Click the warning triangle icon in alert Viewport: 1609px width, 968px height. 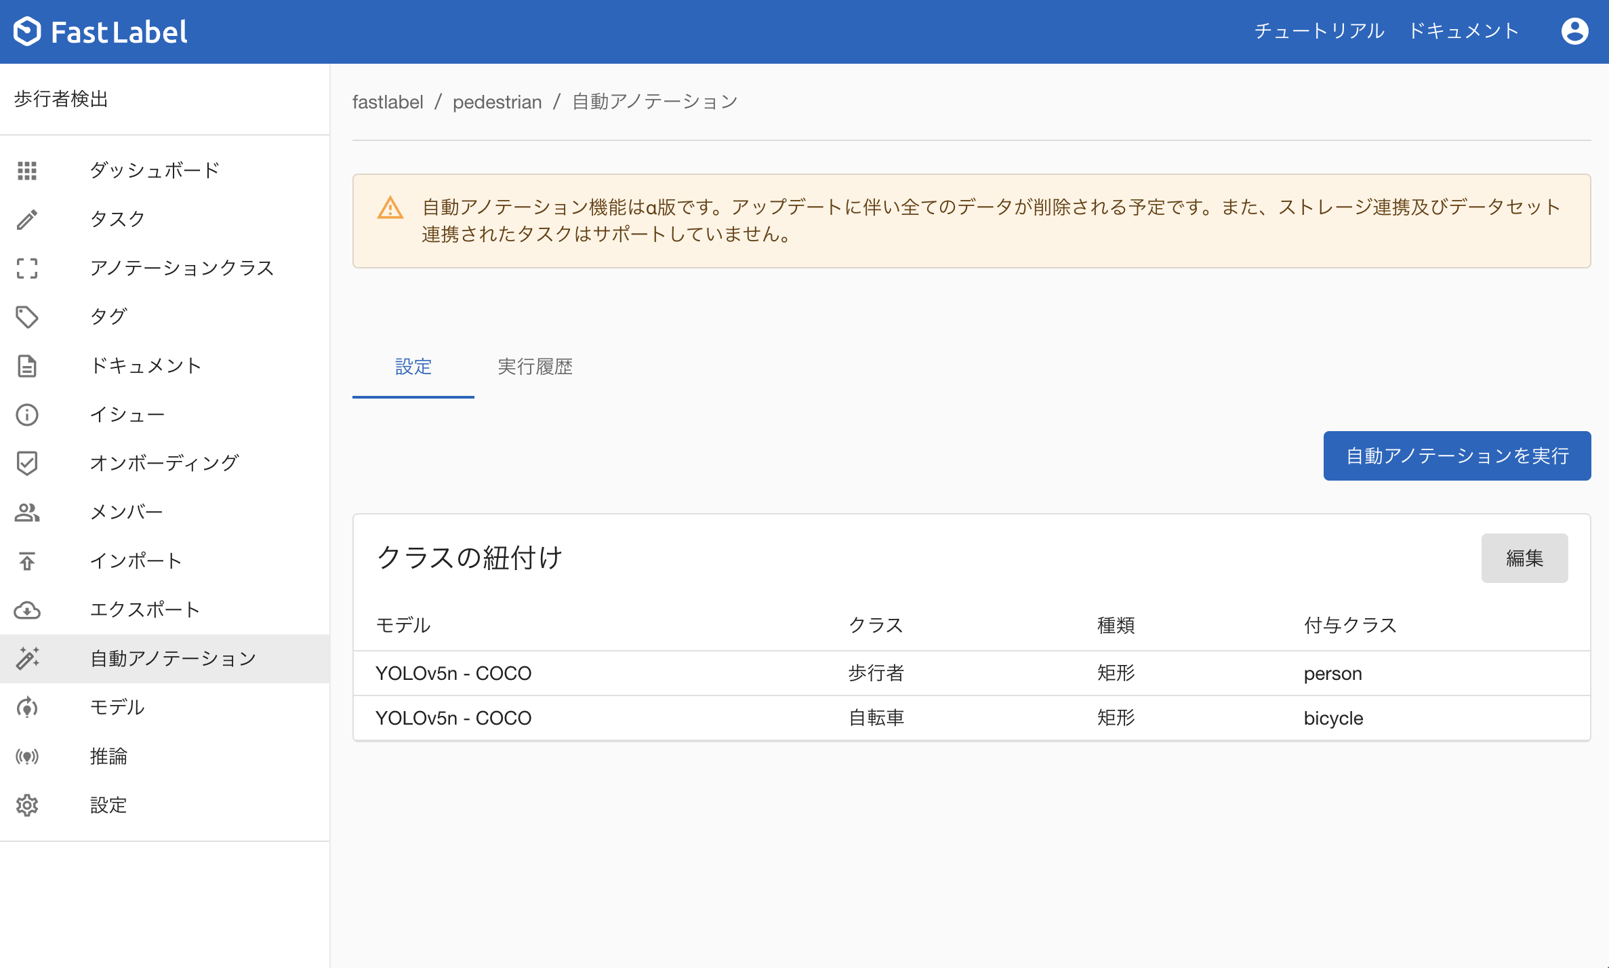[390, 207]
